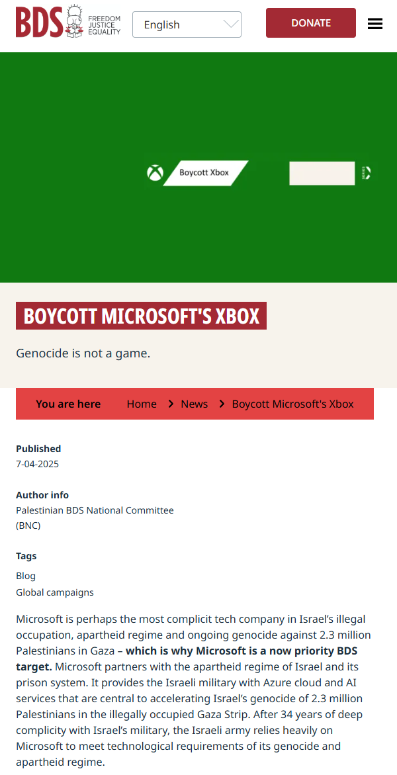Click the 'Freedom Justice Equality' tagline
Viewport: 397px width, 775px height.
[104, 24]
